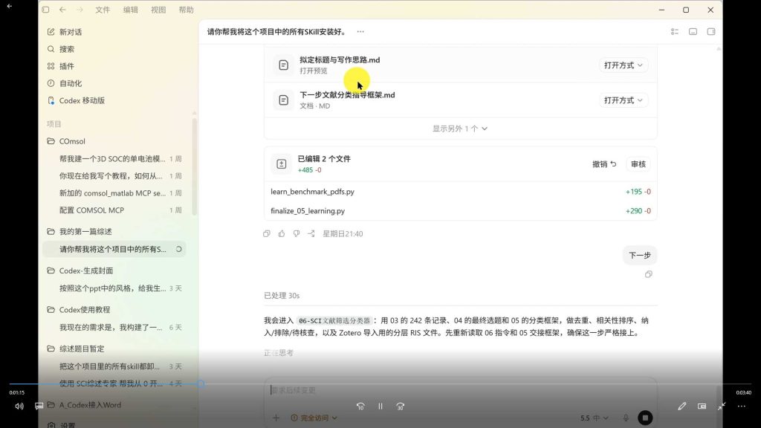The image size is (761, 428).
Task: Click the plus attach icon
Action: [276, 418]
